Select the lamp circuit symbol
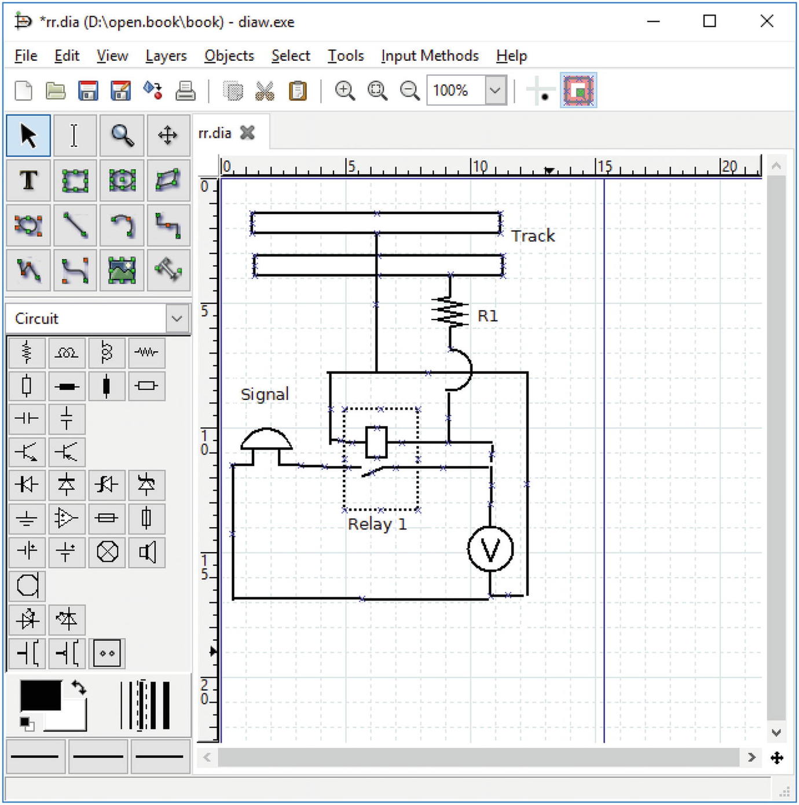799x805 pixels. (107, 552)
